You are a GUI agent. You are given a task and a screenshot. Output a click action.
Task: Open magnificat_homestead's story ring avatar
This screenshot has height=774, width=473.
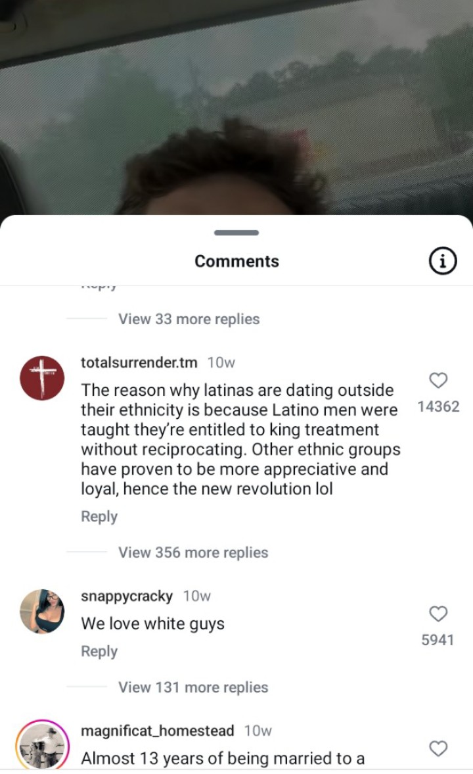point(42,744)
